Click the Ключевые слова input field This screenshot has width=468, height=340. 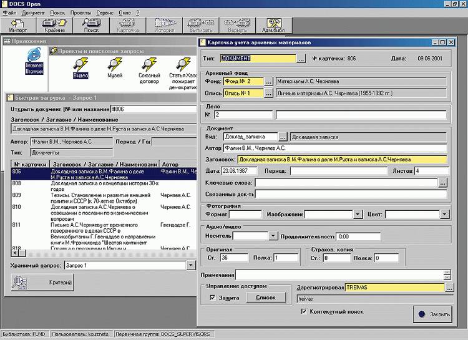(346, 183)
